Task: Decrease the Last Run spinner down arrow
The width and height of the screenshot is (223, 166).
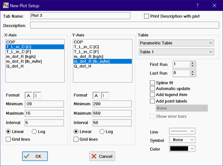Action: pos(193,75)
